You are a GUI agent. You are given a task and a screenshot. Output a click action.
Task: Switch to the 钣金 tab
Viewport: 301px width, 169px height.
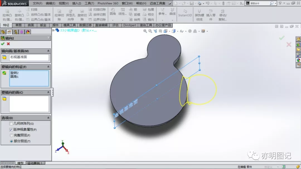tap(43, 25)
